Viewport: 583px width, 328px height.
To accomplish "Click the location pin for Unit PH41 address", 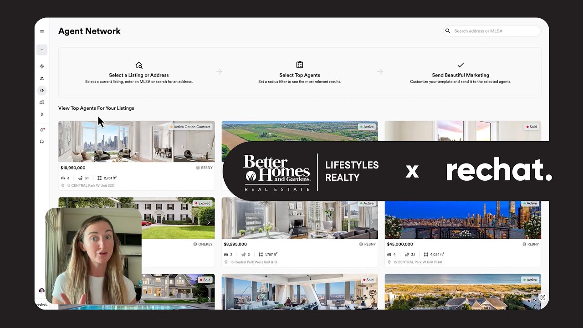I will click(389, 262).
